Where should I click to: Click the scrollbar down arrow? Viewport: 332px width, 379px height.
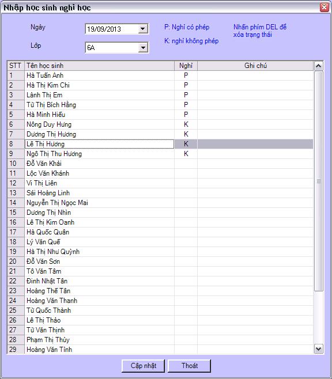pos(319,349)
